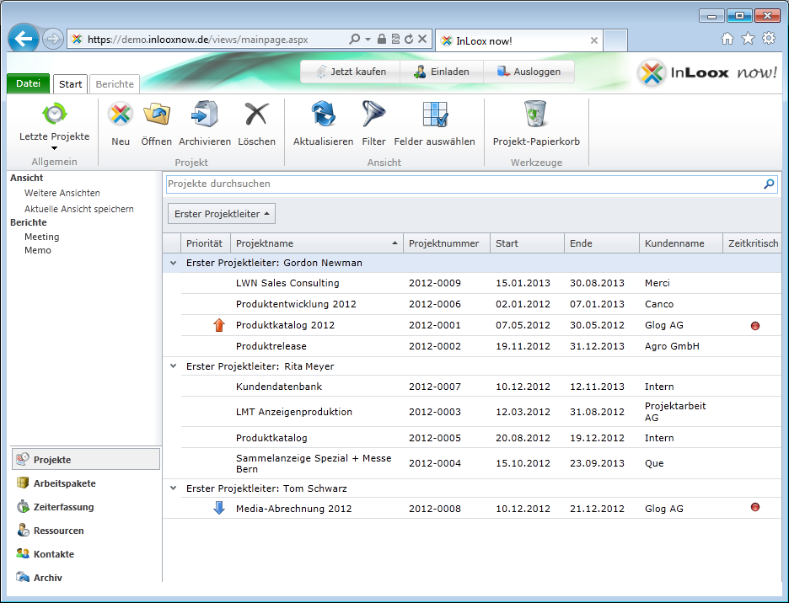Delete project with Löschen icon
The width and height of the screenshot is (789, 603).
pos(256,115)
